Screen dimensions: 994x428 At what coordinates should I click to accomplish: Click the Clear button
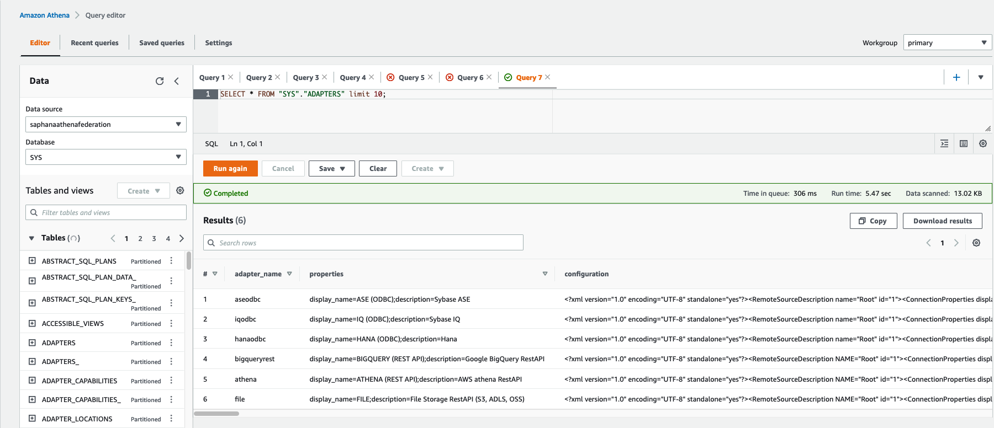(x=378, y=169)
